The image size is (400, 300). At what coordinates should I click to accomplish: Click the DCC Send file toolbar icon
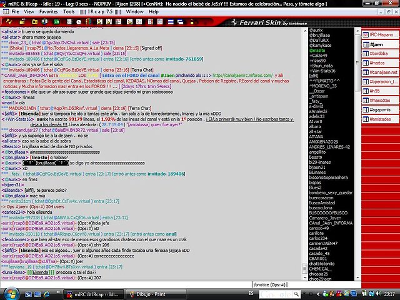coord(99,22)
